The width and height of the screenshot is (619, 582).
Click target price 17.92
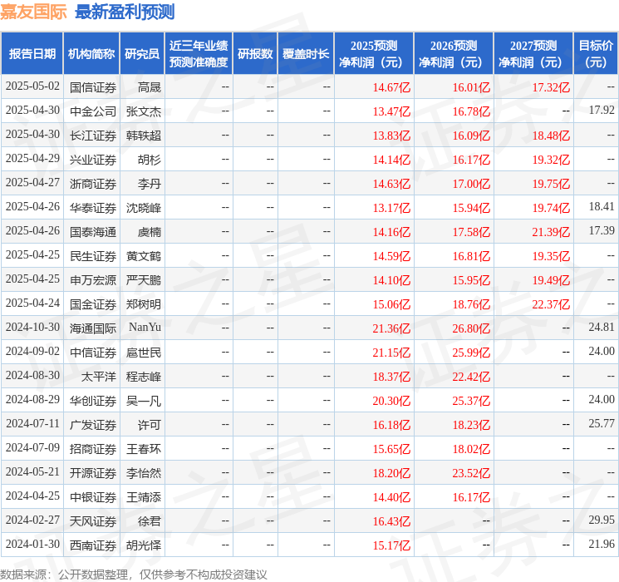point(602,111)
